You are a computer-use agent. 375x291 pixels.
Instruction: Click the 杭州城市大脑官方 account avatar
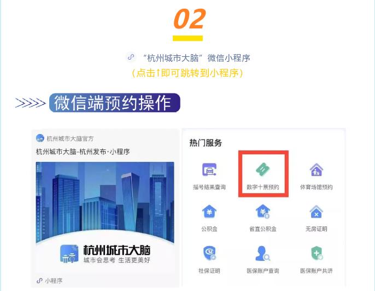[x=40, y=138]
